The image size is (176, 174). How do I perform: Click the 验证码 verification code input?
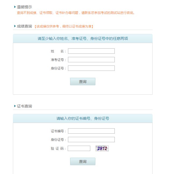click(79, 148)
